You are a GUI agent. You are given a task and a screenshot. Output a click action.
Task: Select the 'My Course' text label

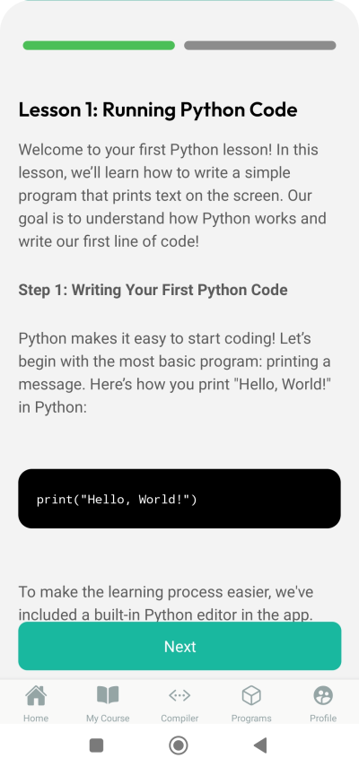[x=108, y=718]
